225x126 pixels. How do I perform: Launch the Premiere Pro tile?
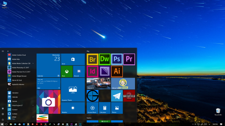(x=129, y=59)
